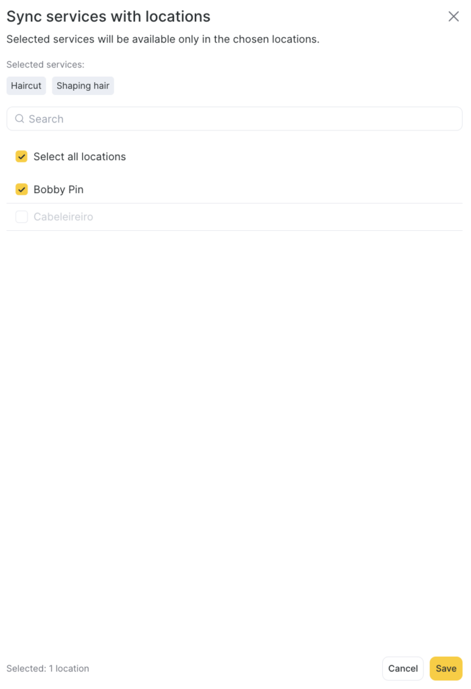The width and height of the screenshot is (471, 689).
Task: Click the magnifier icon in search bar
Action: click(19, 118)
